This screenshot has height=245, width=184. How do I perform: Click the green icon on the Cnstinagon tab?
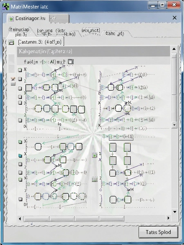(x=11, y=19)
